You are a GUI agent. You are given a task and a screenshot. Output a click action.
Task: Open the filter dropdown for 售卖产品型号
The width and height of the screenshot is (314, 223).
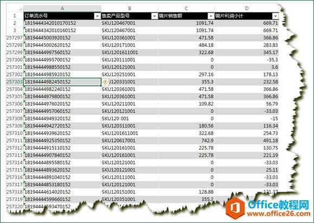[x=155, y=16]
